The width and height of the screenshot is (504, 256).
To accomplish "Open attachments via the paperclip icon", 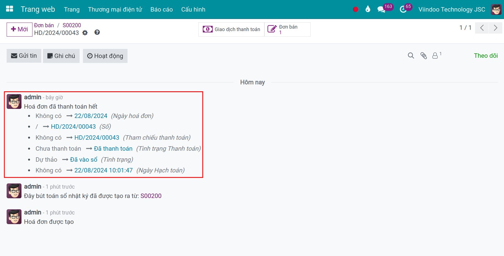I will pyautogui.click(x=424, y=56).
